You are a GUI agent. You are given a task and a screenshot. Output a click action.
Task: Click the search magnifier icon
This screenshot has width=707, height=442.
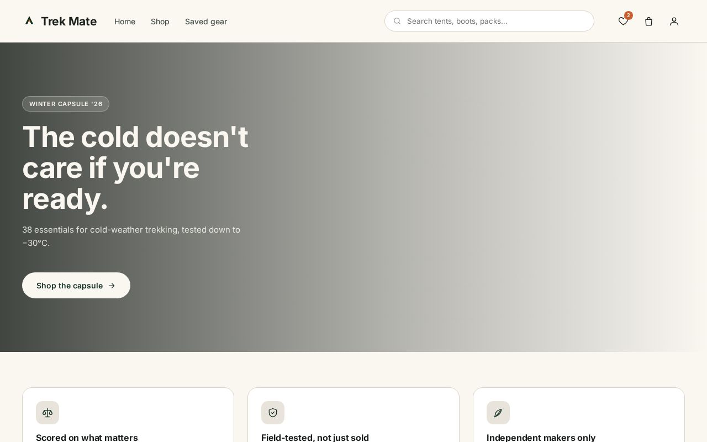click(x=397, y=21)
